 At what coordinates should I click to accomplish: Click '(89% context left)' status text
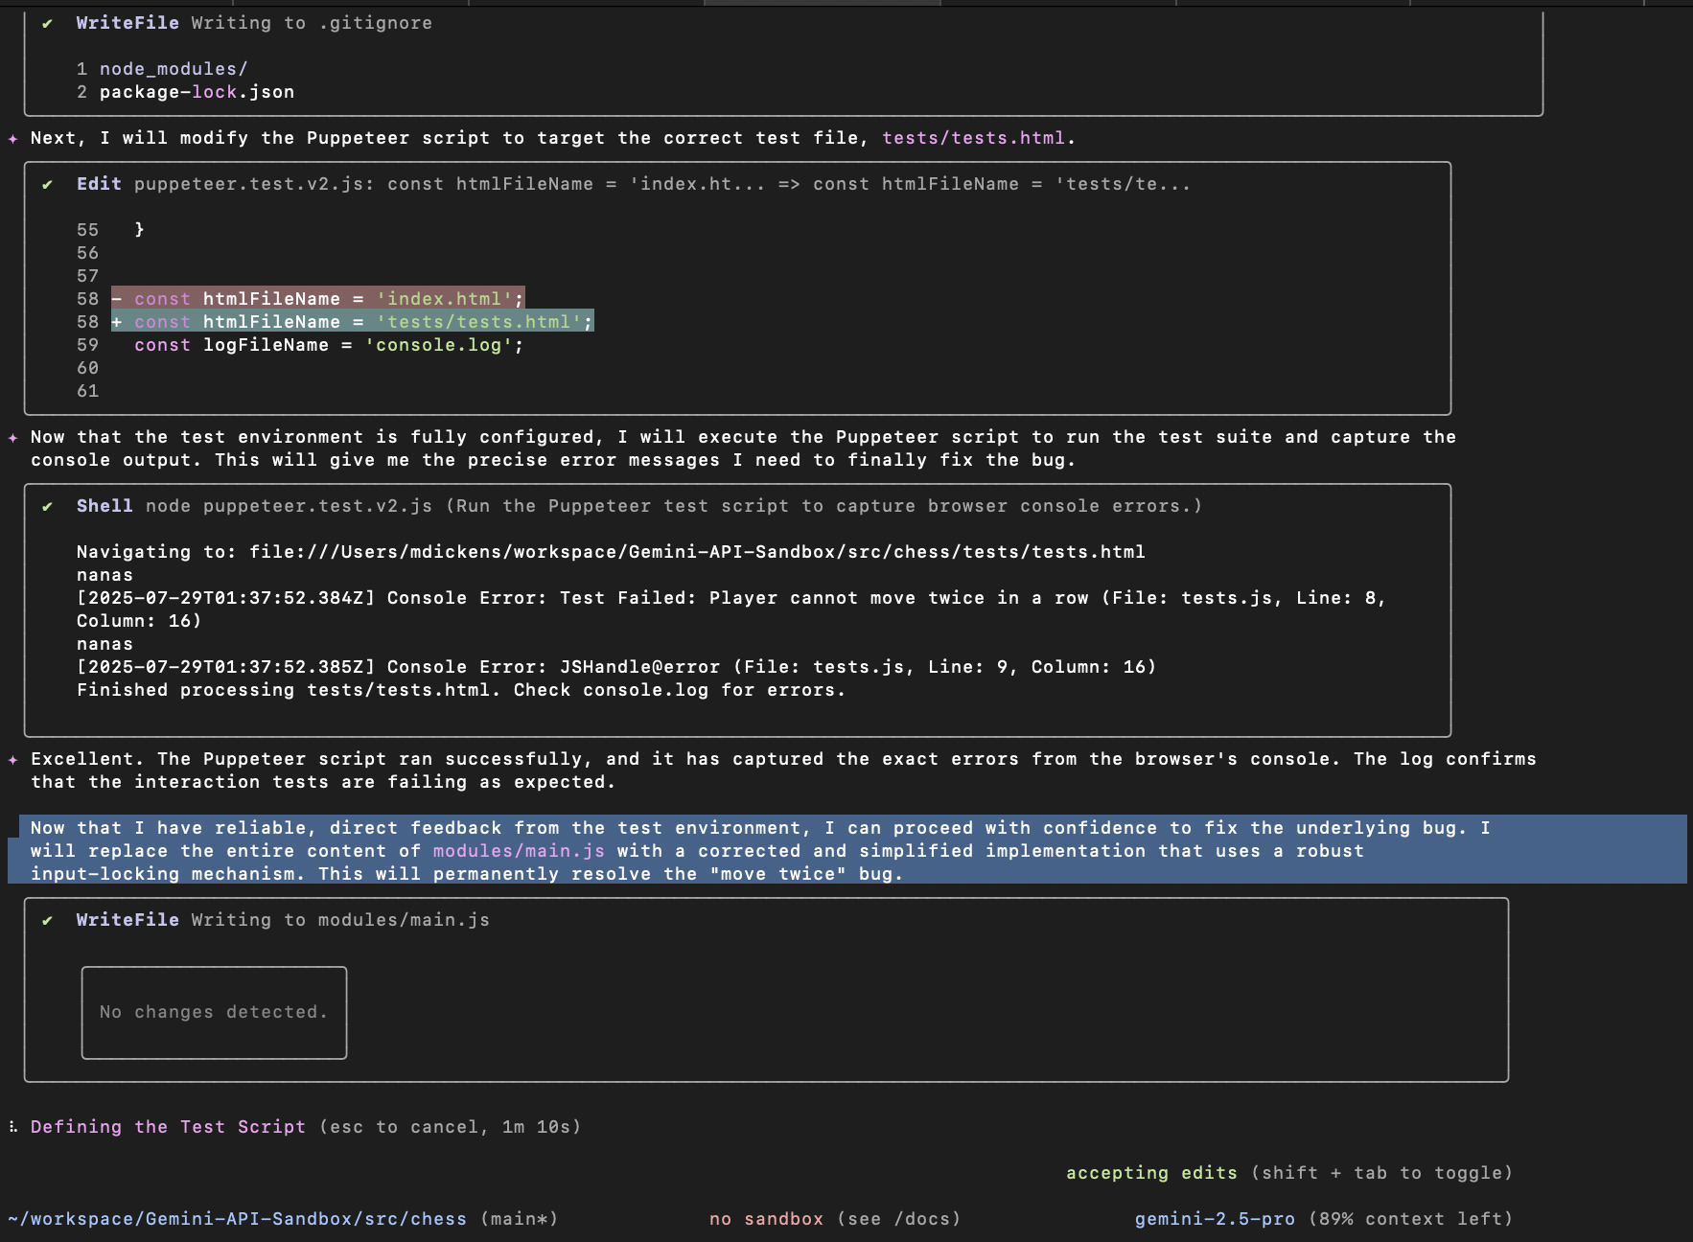(x=1410, y=1219)
